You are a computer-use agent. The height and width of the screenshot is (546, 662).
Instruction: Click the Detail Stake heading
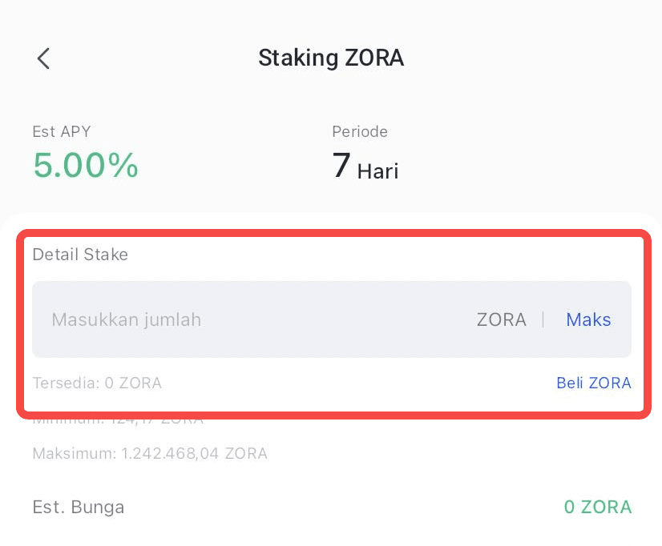point(80,255)
